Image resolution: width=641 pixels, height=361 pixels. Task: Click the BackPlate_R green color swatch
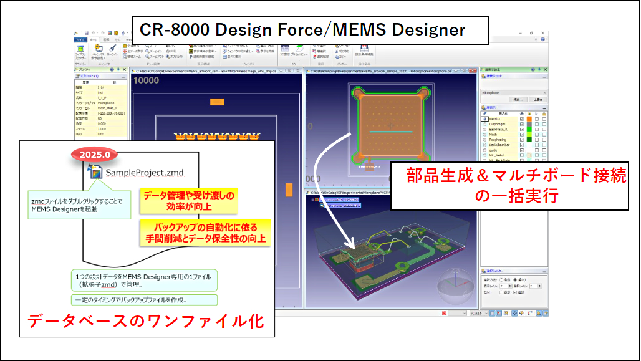[529, 129]
